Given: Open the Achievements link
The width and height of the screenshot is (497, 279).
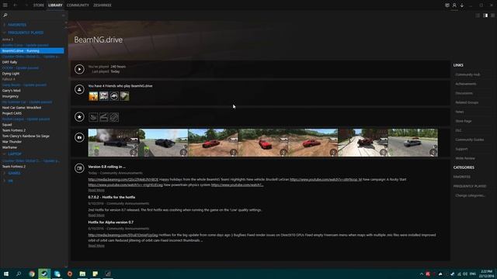Looking at the screenshot, I should tap(466, 84).
